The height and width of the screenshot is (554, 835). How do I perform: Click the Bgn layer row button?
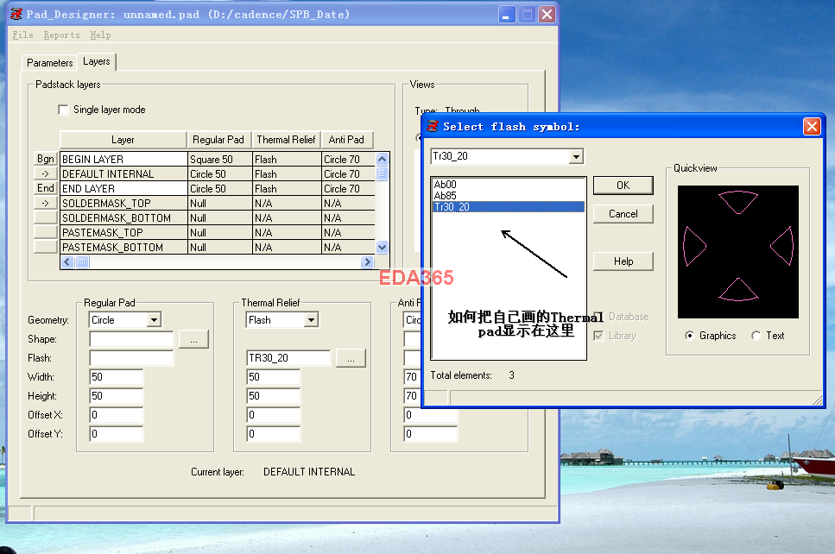pos(45,159)
